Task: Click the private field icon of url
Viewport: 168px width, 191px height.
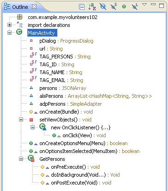Action: [x=31, y=49]
